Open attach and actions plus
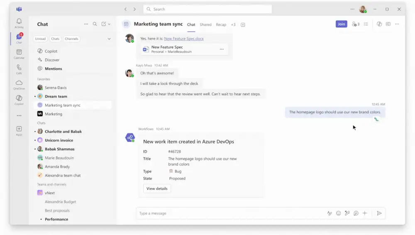The image size is (415, 235). (365, 213)
